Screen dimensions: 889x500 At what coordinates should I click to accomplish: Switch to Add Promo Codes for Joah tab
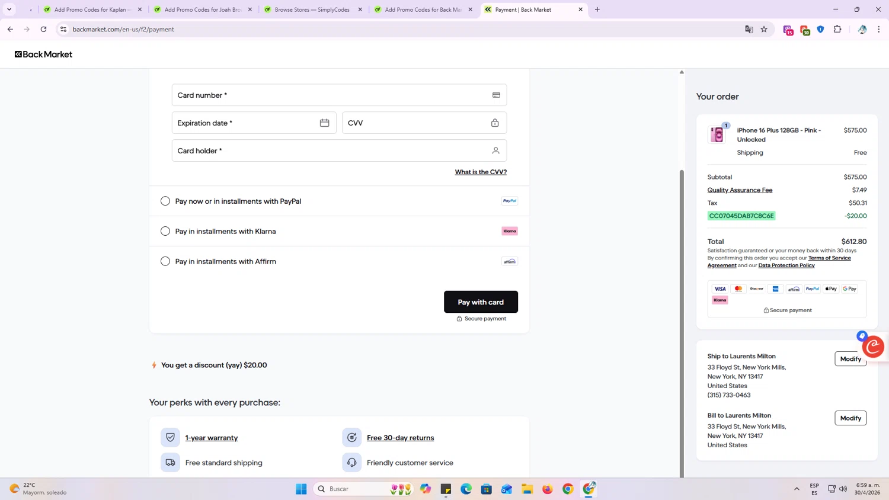[x=203, y=9]
